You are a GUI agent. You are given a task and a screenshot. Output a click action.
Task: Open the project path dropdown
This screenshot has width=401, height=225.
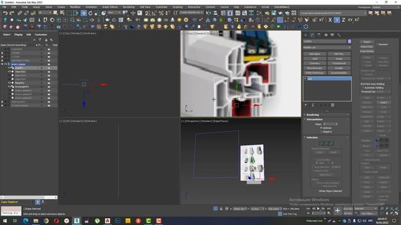click(333, 13)
